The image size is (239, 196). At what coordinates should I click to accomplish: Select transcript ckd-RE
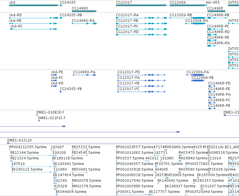coord(15,21)
